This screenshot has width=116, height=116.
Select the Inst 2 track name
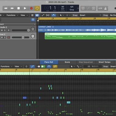click(x=3, y=34)
